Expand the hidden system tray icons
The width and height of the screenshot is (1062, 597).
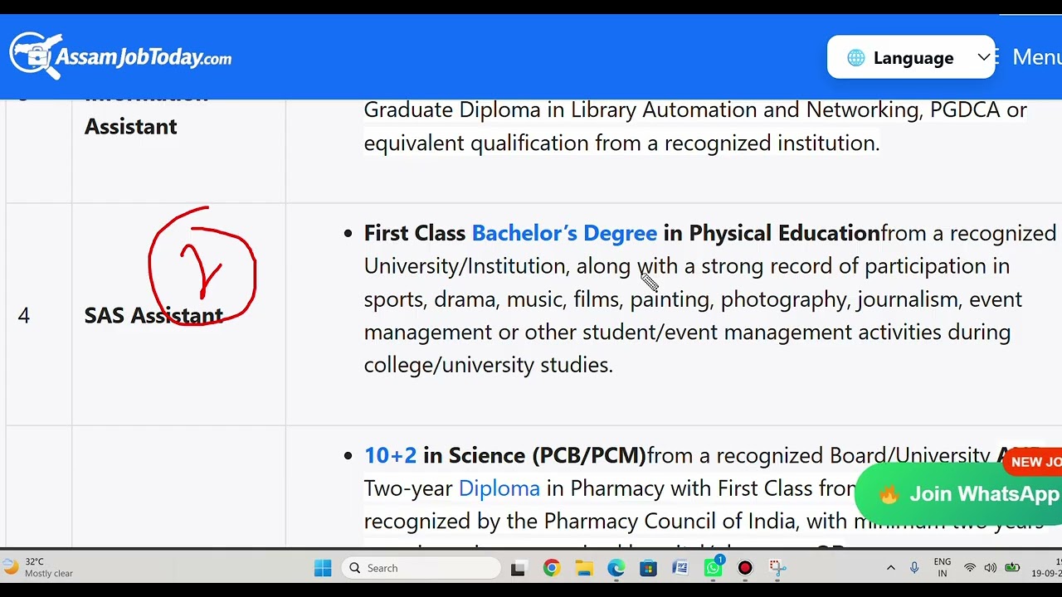click(x=891, y=568)
